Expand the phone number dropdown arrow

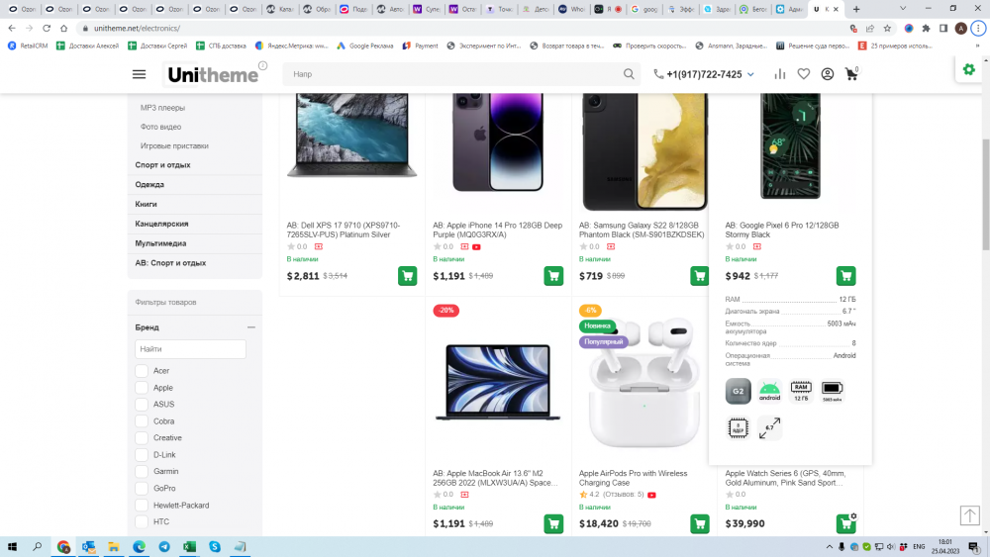click(750, 75)
